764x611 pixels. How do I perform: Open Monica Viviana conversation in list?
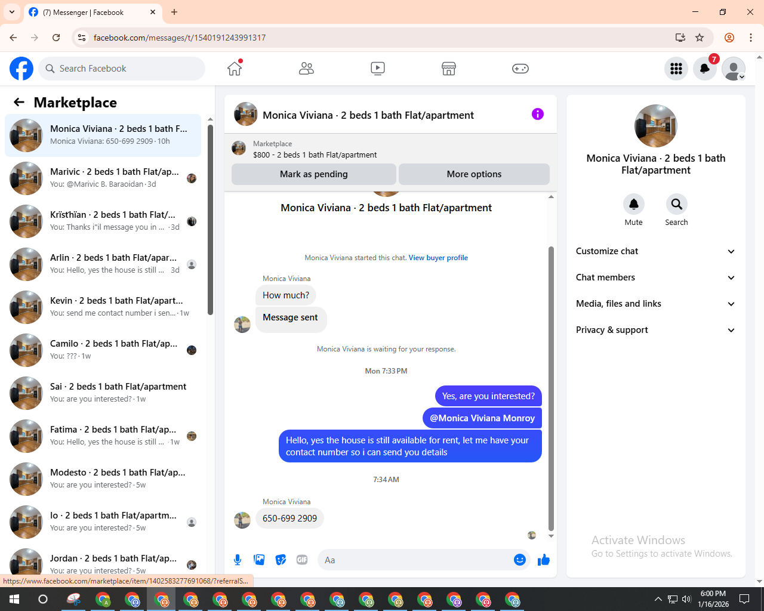pos(103,135)
